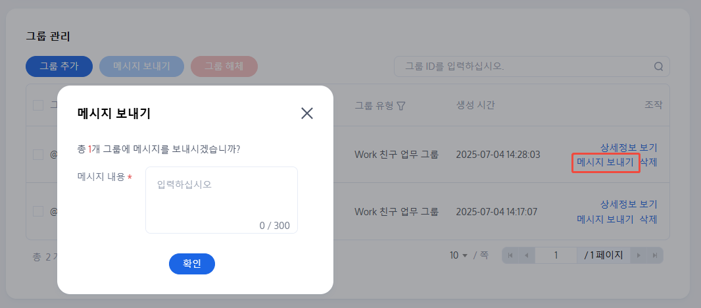Image resolution: width=701 pixels, height=308 pixels.
Task: Open the 10 per page dropdown
Action: tap(458, 255)
